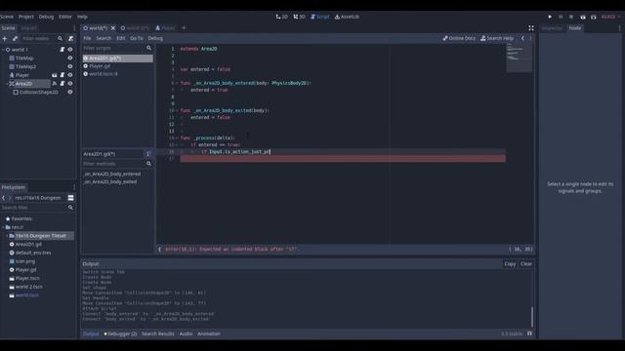625x351 pixels.
Task: Switch to the 2D workspace
Action: click(282, 17)
